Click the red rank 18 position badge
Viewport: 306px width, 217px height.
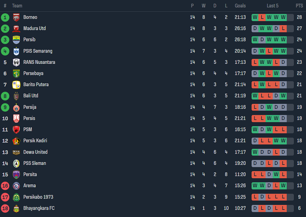5,208
